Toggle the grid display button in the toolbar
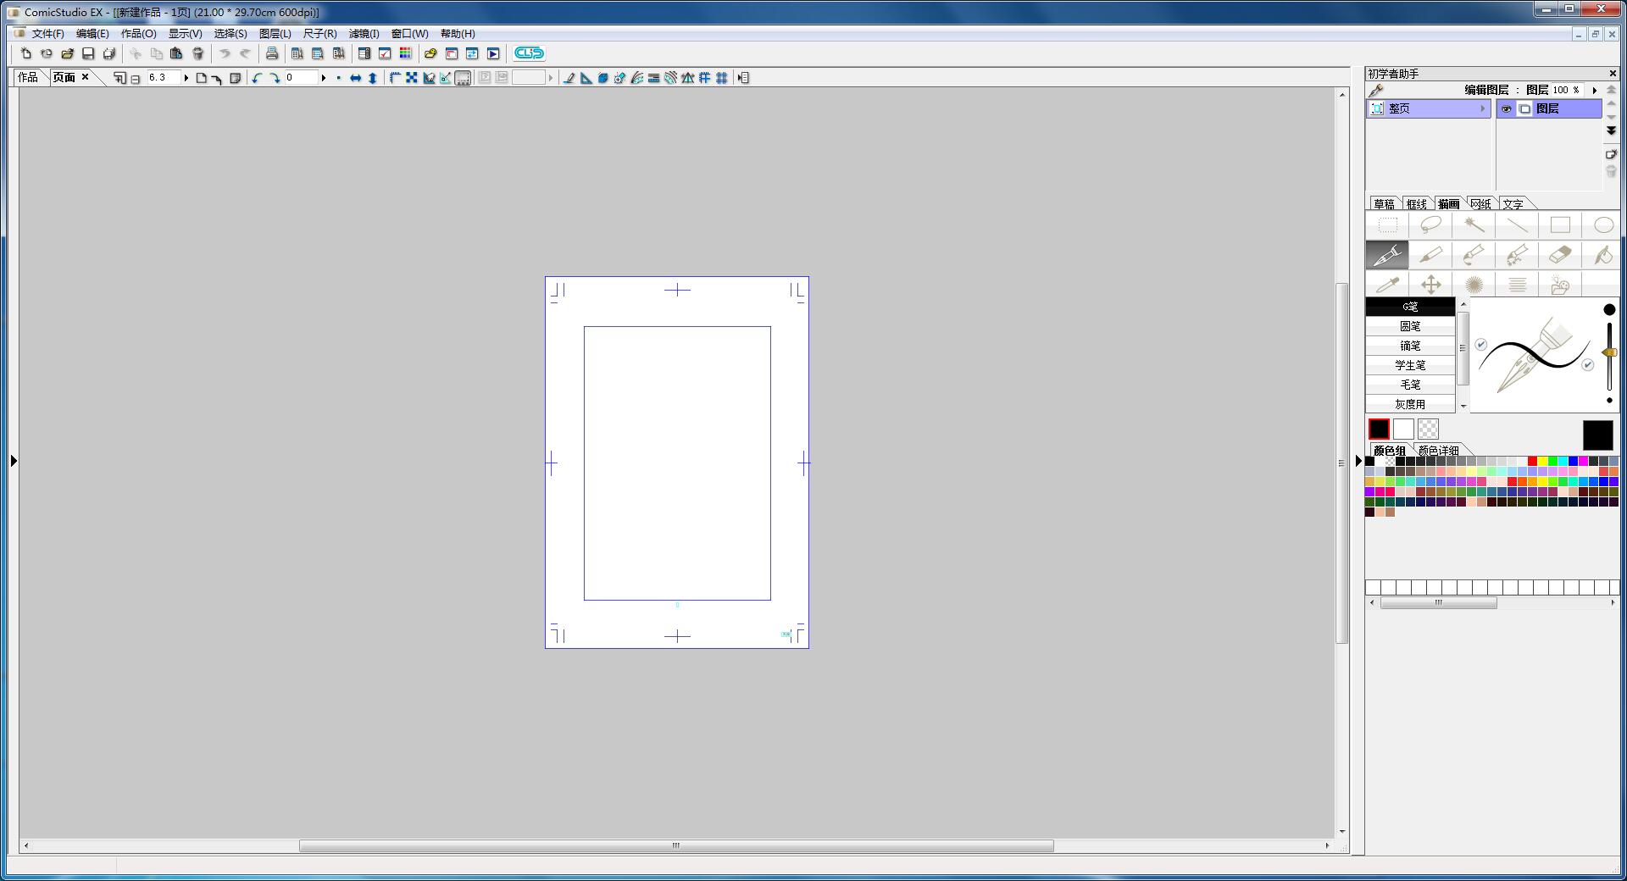 [721, 77]
